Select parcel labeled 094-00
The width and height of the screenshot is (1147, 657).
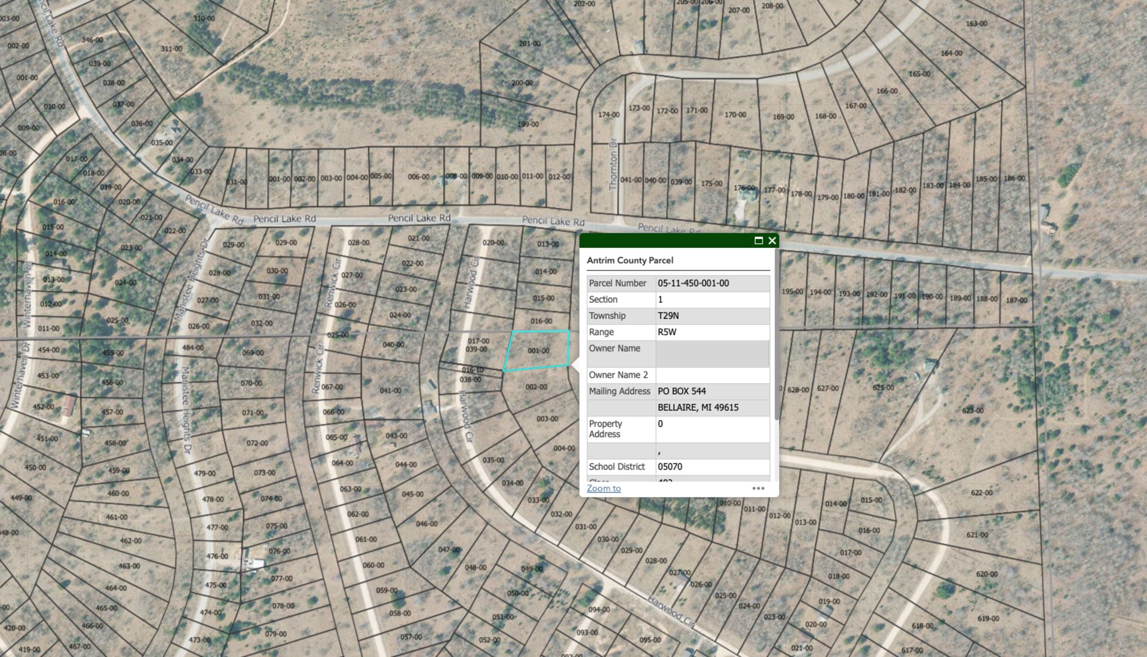[x=599, y=610]
